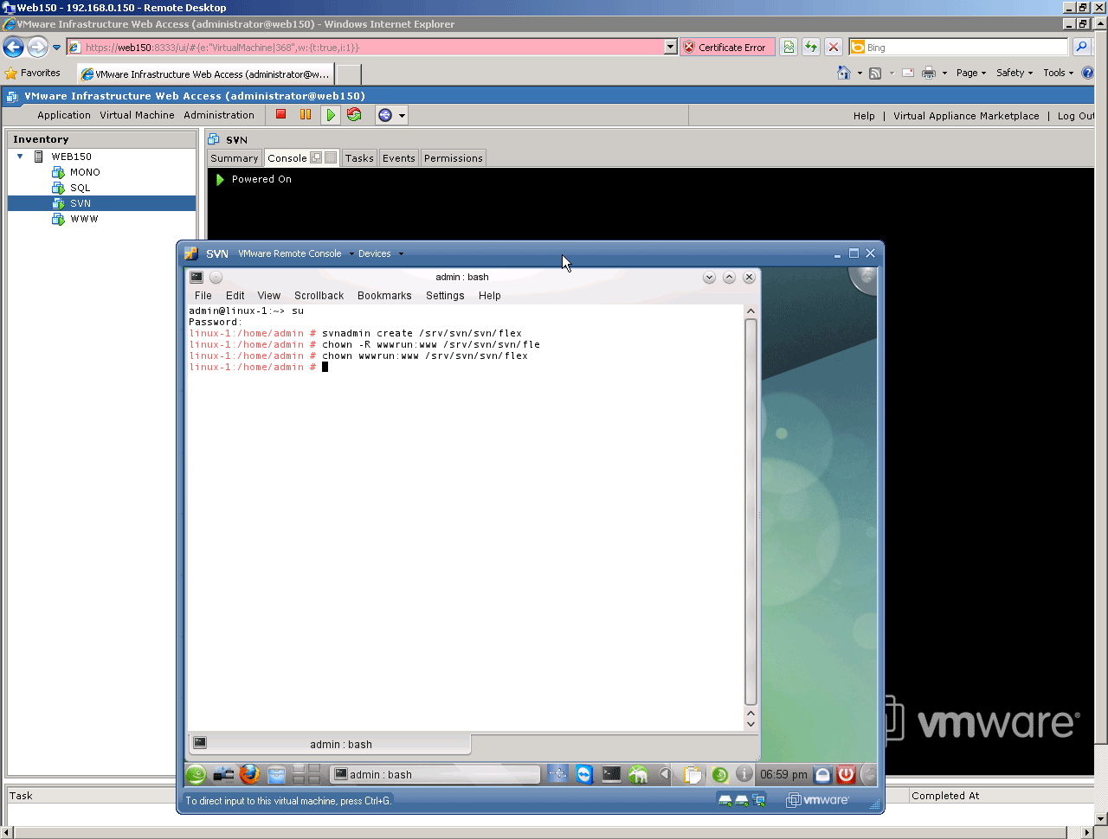This screenshot has width=1108, height=839.
Task: Open the terminal Scrollback menu
Action: 319,296
